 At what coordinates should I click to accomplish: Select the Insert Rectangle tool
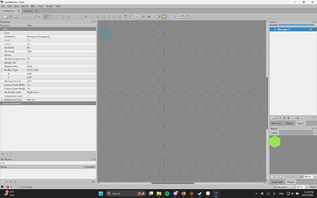coord(103,17)
